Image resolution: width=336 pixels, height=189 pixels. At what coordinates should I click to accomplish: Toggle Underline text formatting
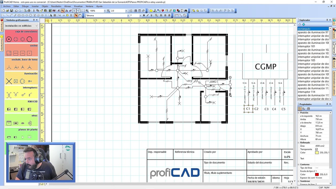151,15
